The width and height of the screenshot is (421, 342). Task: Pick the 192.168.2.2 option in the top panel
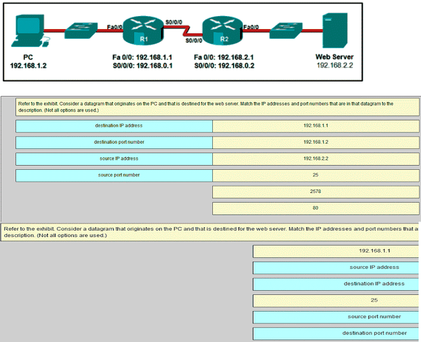(x=316, y=159)
